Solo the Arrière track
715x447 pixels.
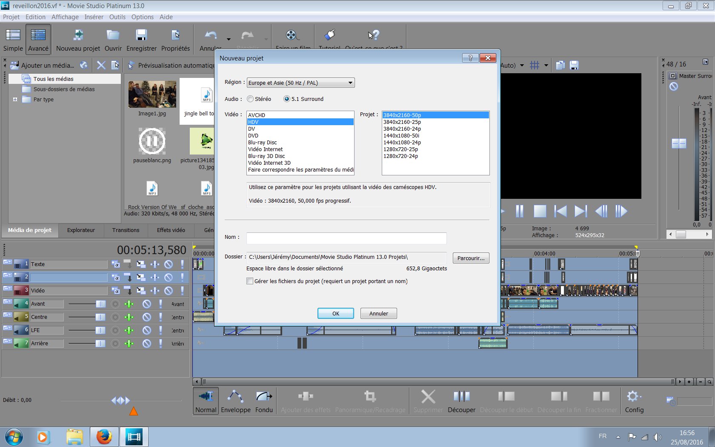coord(160,344)
